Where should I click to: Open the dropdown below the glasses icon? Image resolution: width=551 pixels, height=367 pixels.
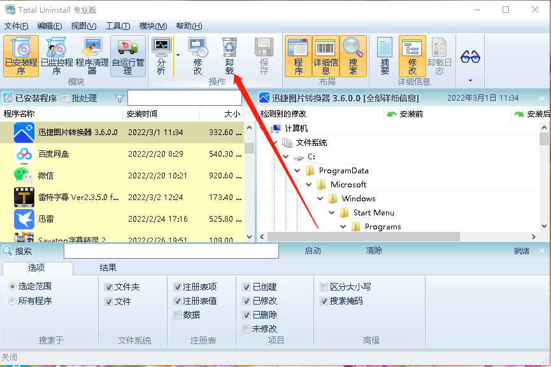[x=470, y=80]
